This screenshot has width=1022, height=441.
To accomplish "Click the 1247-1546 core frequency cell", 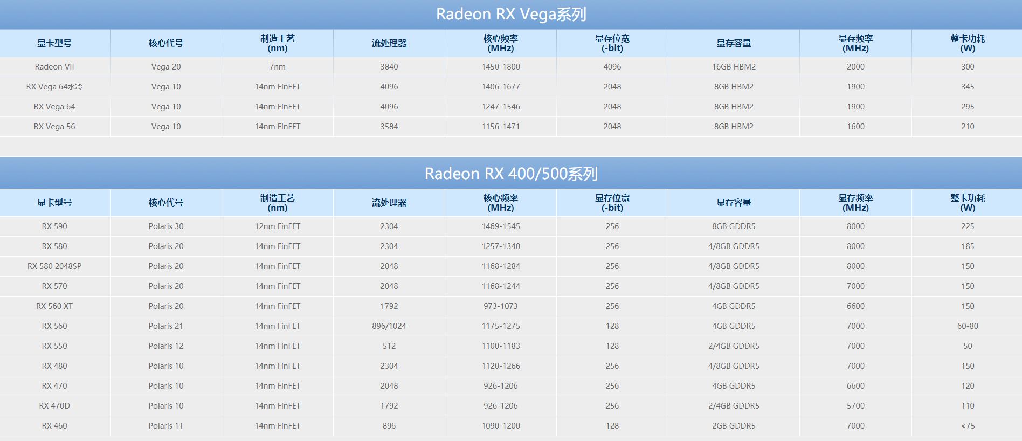I will tap(501, 107).
